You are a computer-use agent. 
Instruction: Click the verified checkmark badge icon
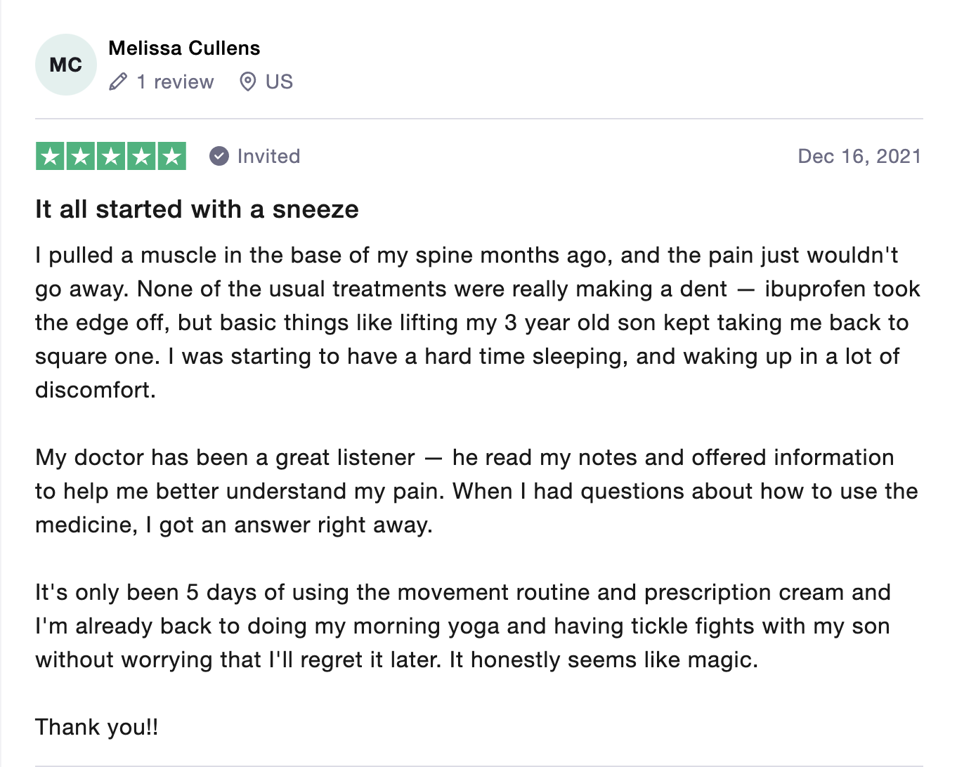point(219,156)
